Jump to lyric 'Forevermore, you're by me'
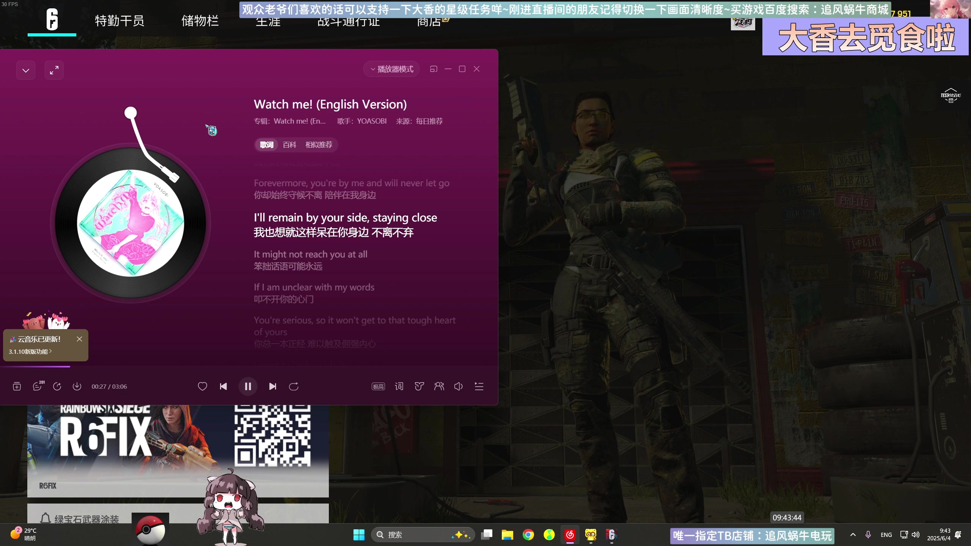 (352, 183)
